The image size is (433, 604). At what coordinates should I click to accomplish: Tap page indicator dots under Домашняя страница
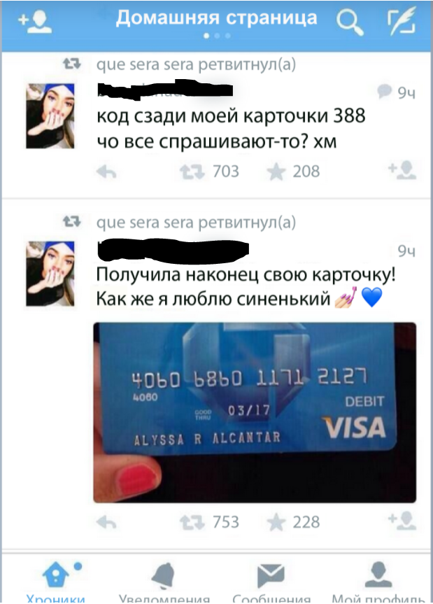[217, 36]
